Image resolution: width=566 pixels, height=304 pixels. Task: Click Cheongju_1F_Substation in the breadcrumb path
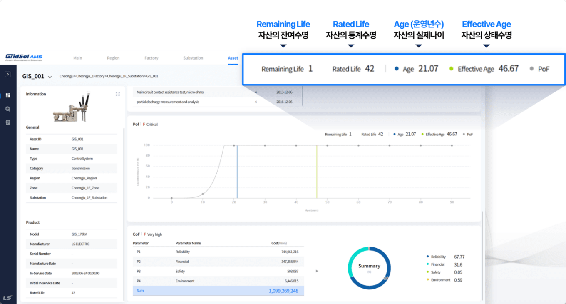click(126, 77)
